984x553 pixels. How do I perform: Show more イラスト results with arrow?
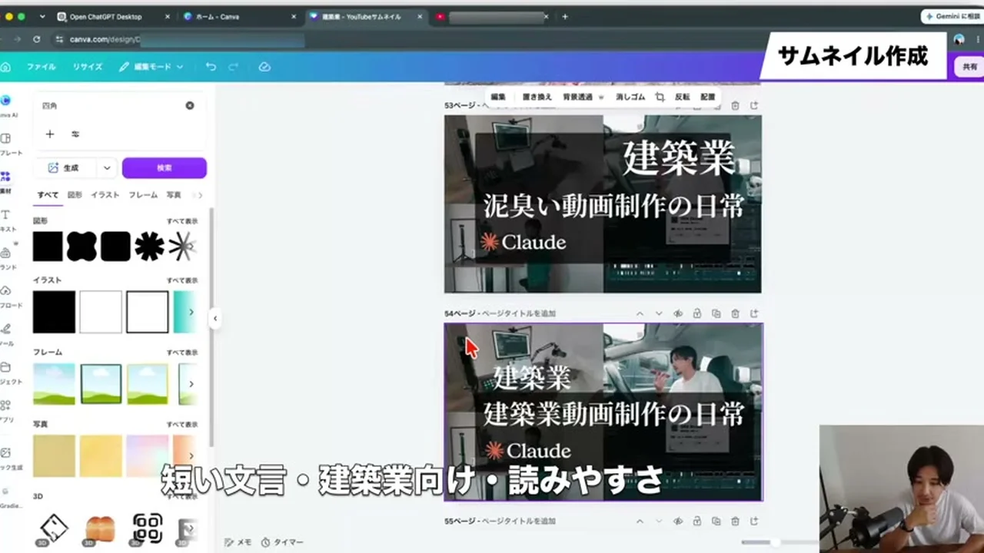coord(191,312)
